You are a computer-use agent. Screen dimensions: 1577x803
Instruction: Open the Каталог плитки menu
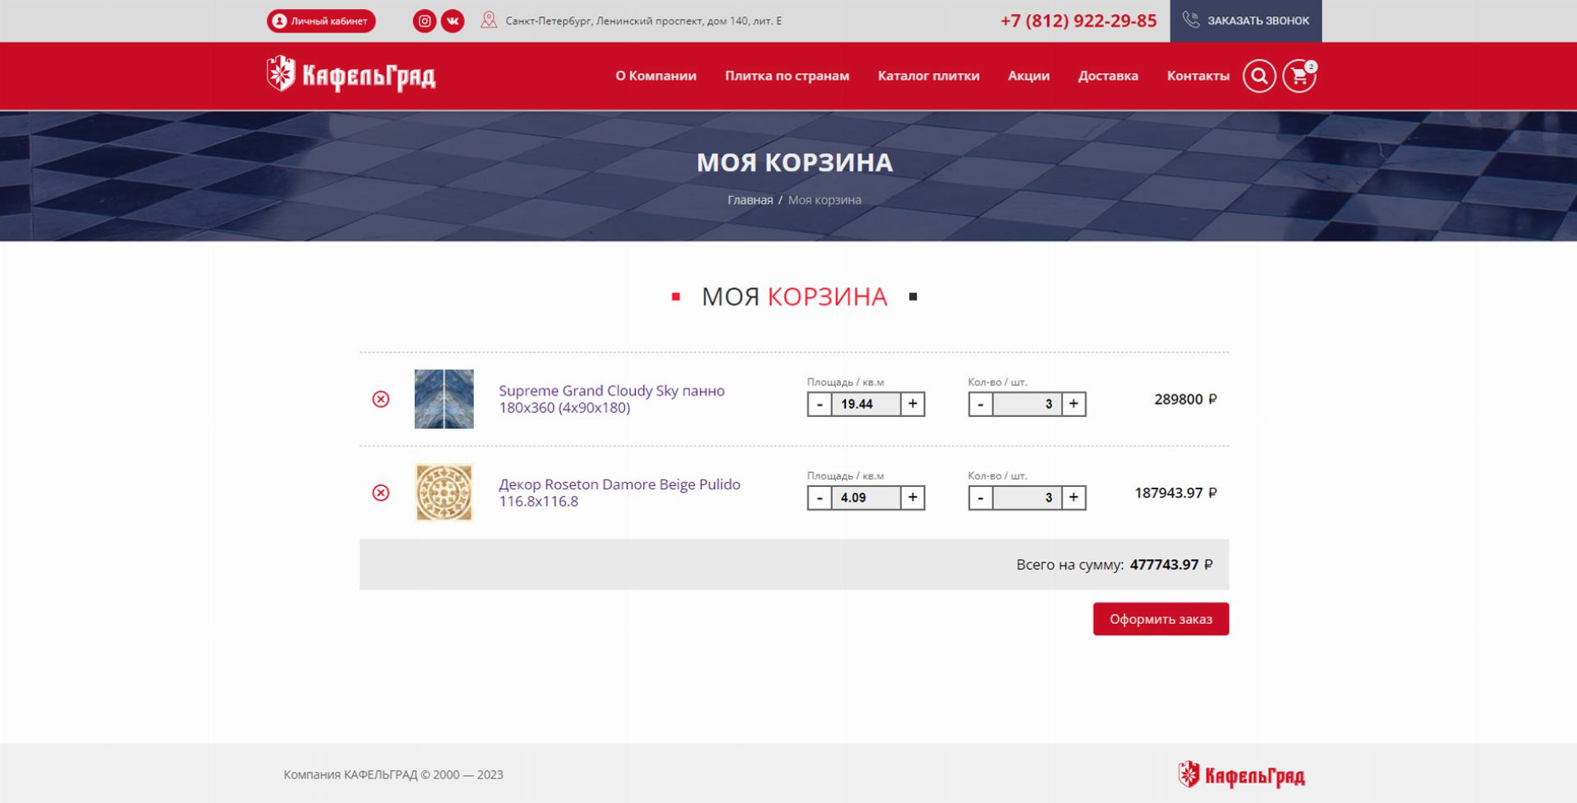pos(928,76)
